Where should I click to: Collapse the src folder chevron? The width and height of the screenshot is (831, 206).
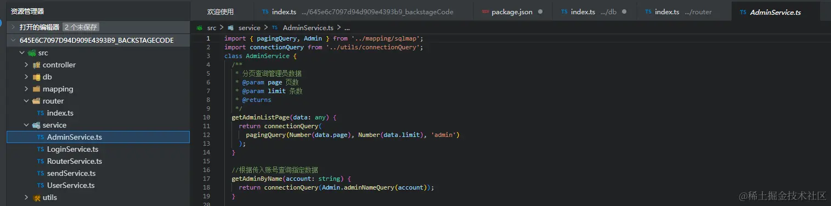22,53
